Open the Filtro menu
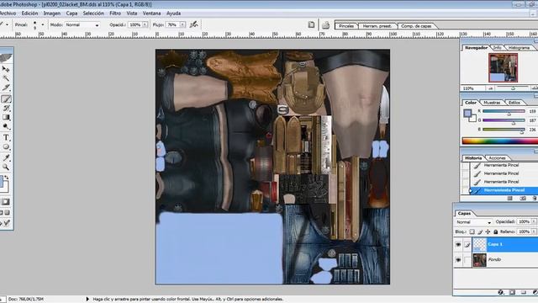538x303 pixels. tap(115, 13)
